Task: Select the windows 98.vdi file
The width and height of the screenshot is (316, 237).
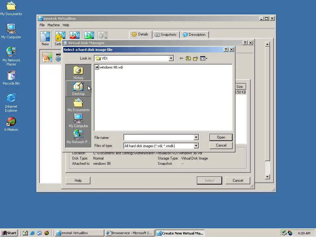Action: point(109,67)
